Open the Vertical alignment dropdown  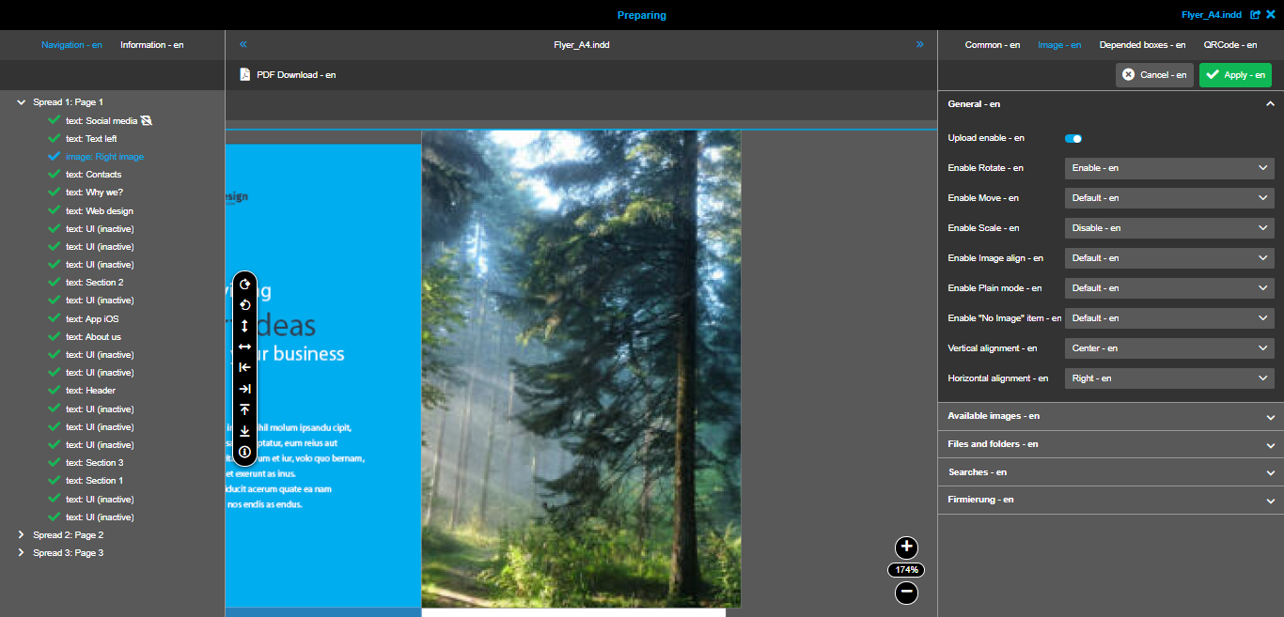(x=1168, y=348)
